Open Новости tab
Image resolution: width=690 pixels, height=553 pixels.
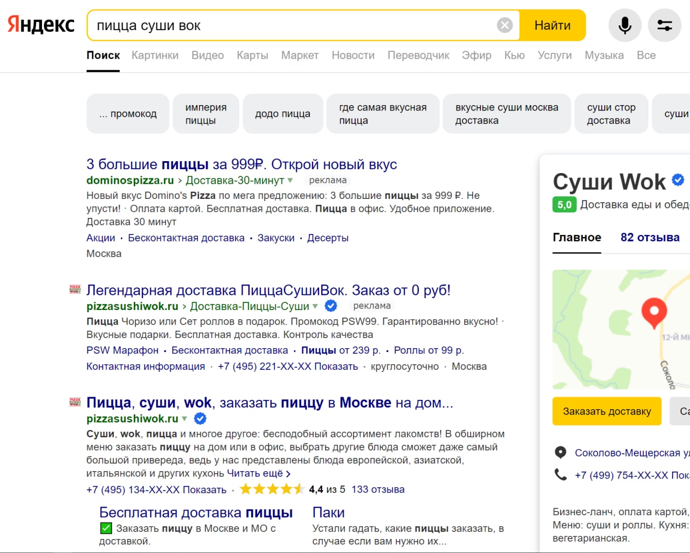tap(353, 55)
